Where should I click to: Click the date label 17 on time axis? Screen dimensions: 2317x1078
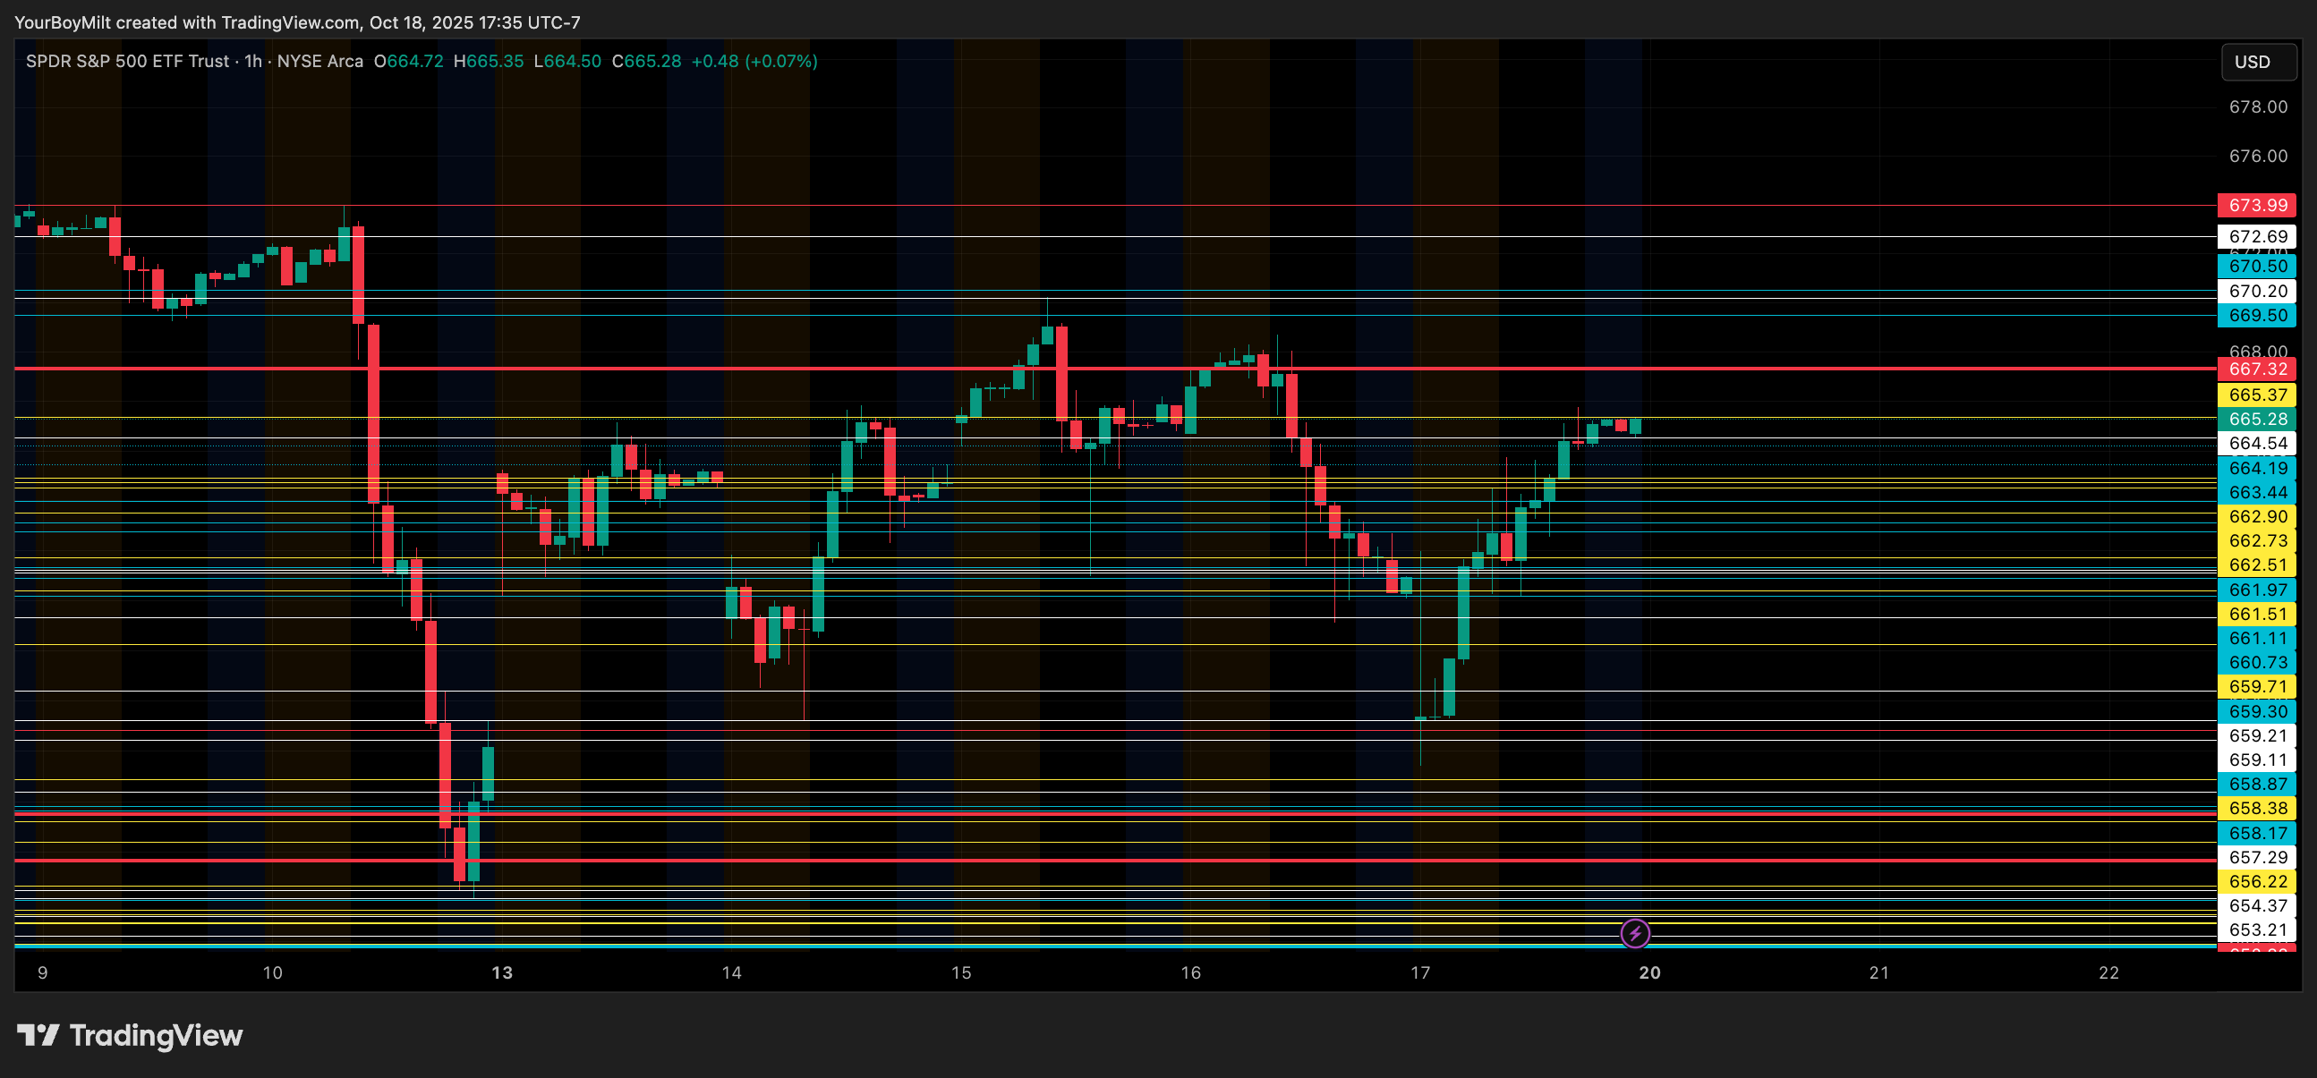pos(1420,972)
